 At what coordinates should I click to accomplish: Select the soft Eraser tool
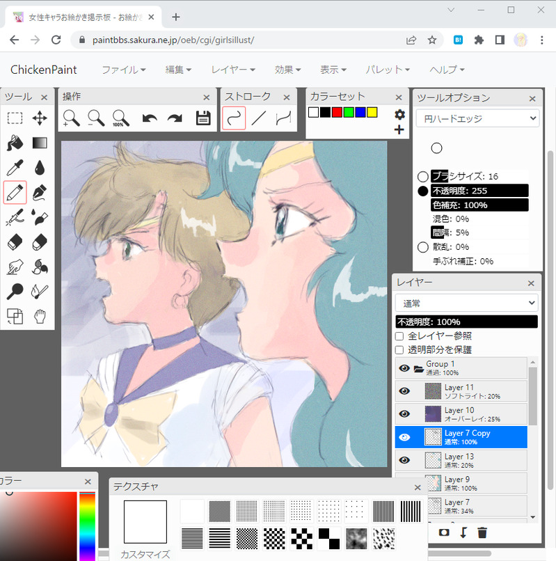tap(40, 242)
